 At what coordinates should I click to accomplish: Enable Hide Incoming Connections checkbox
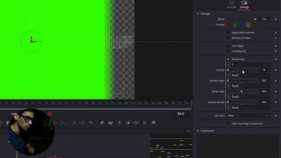click(228, 123)
